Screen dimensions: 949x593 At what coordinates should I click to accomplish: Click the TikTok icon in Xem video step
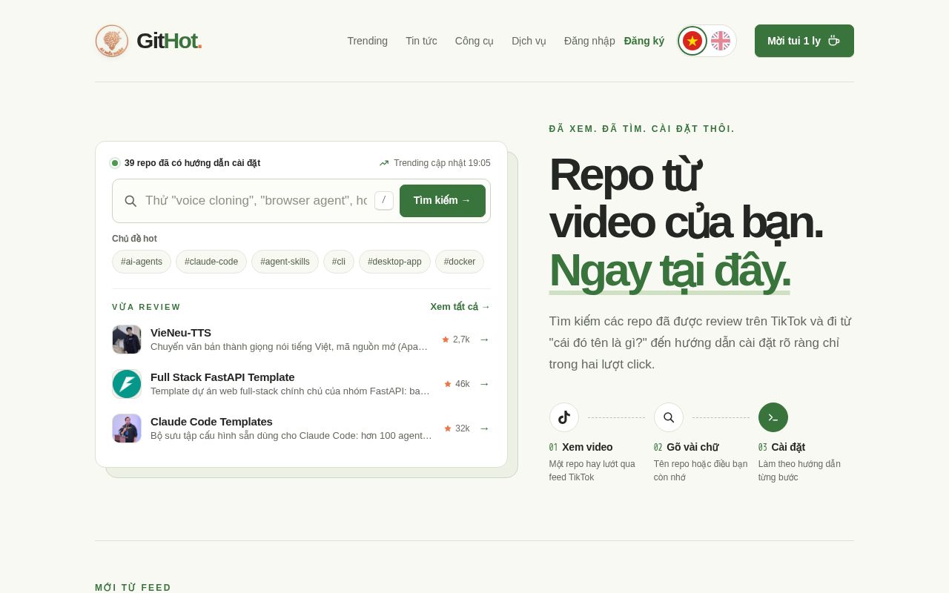pyautogui.click(x=564, y=417)
